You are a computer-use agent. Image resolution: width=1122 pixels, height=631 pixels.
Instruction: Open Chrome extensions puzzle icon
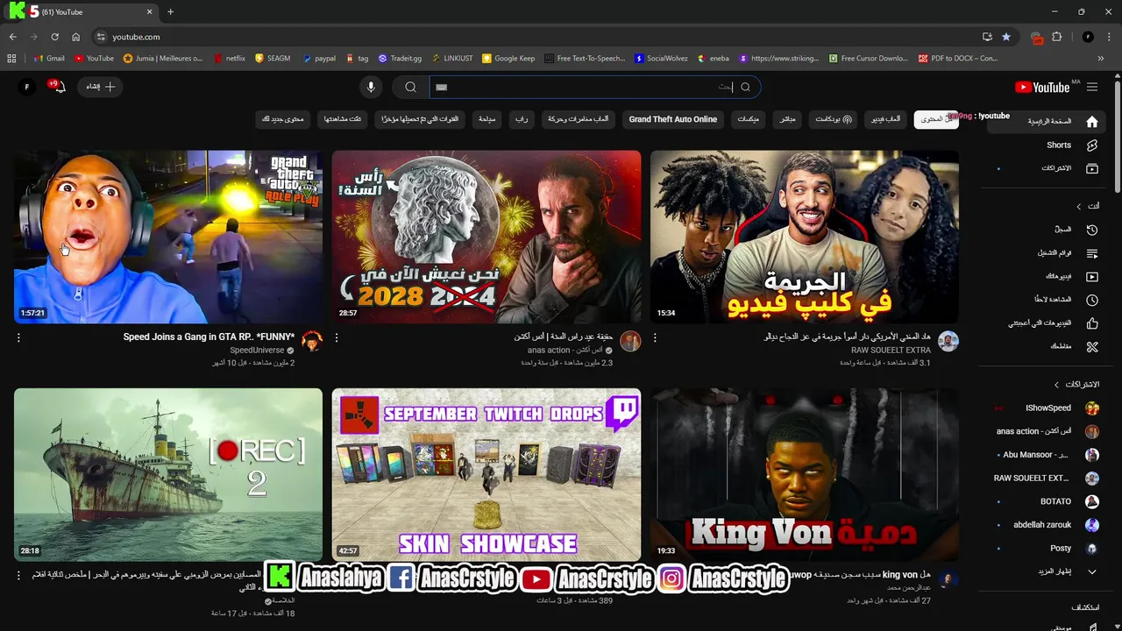(x=1056, y=37)
